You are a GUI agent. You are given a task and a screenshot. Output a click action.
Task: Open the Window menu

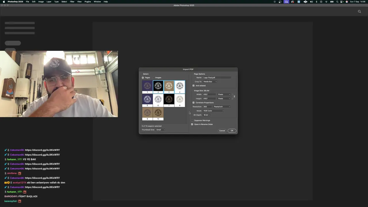pos(97,2)
